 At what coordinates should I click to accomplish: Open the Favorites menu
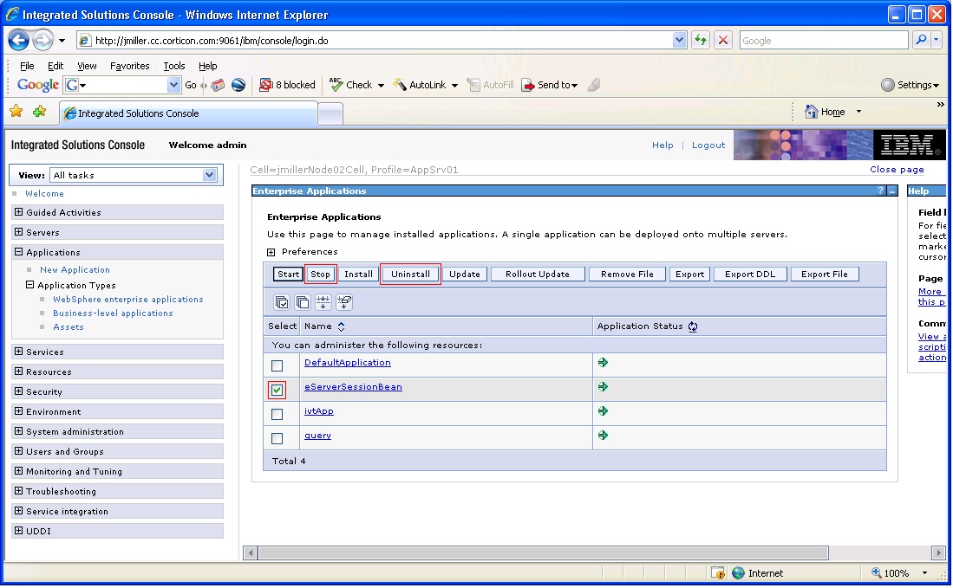pos(129,66)
